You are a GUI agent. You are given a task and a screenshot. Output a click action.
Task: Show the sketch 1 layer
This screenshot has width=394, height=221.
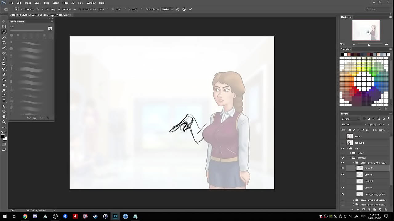tap(343, 181)
